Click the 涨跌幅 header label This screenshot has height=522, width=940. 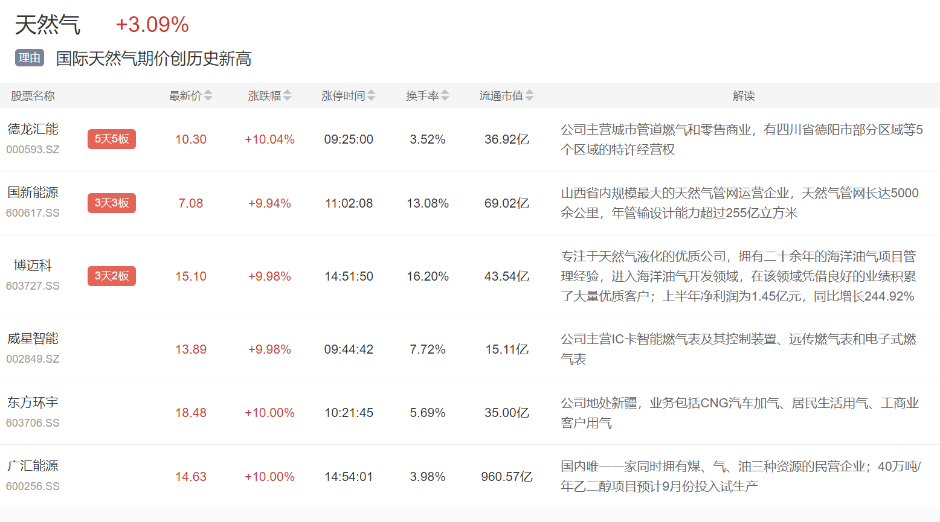coord(265,96)
